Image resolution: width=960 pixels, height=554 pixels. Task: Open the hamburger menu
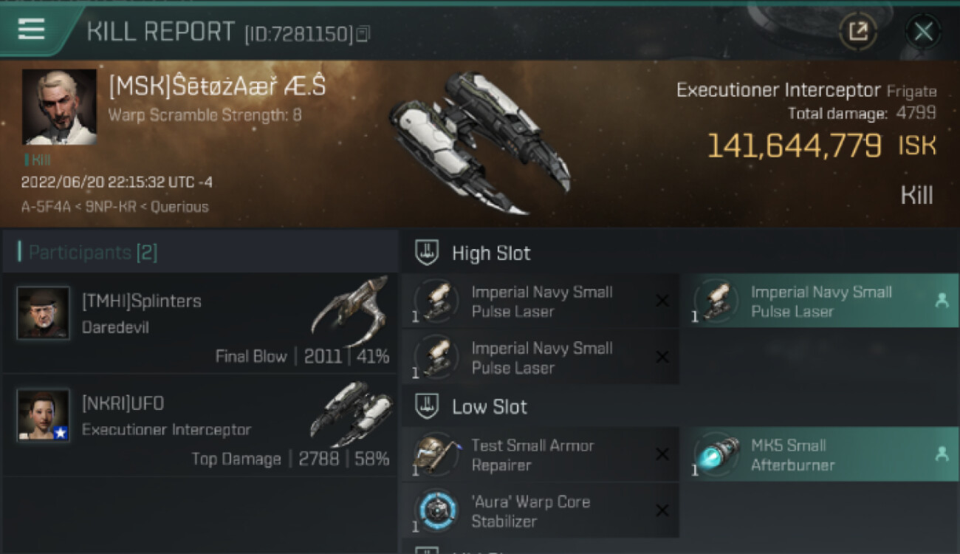click(31, 30)
